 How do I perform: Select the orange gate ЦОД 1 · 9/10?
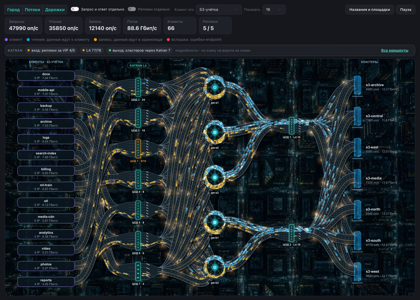[138, 149]
